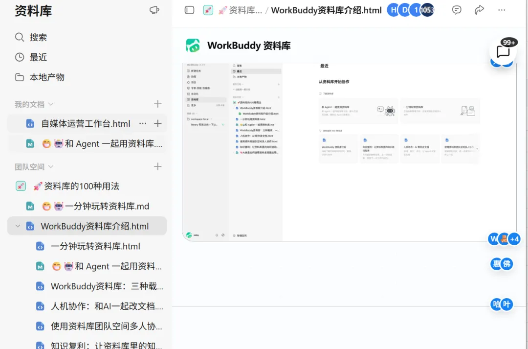The width and height of the screenshot is (528, 349).
Task: Click the WorkBuddy 资料库 heading
Action: click(x=249, y=46)
